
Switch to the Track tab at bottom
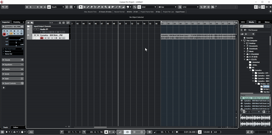pos(5,127)
